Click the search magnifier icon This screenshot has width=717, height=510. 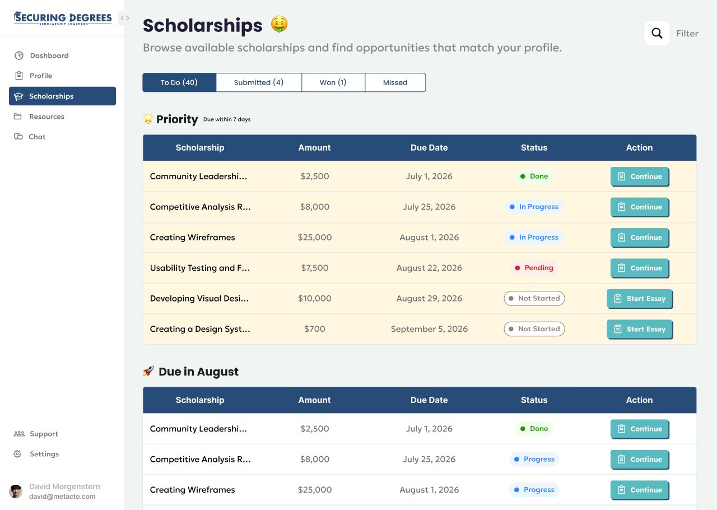click(x=657, y=34)
